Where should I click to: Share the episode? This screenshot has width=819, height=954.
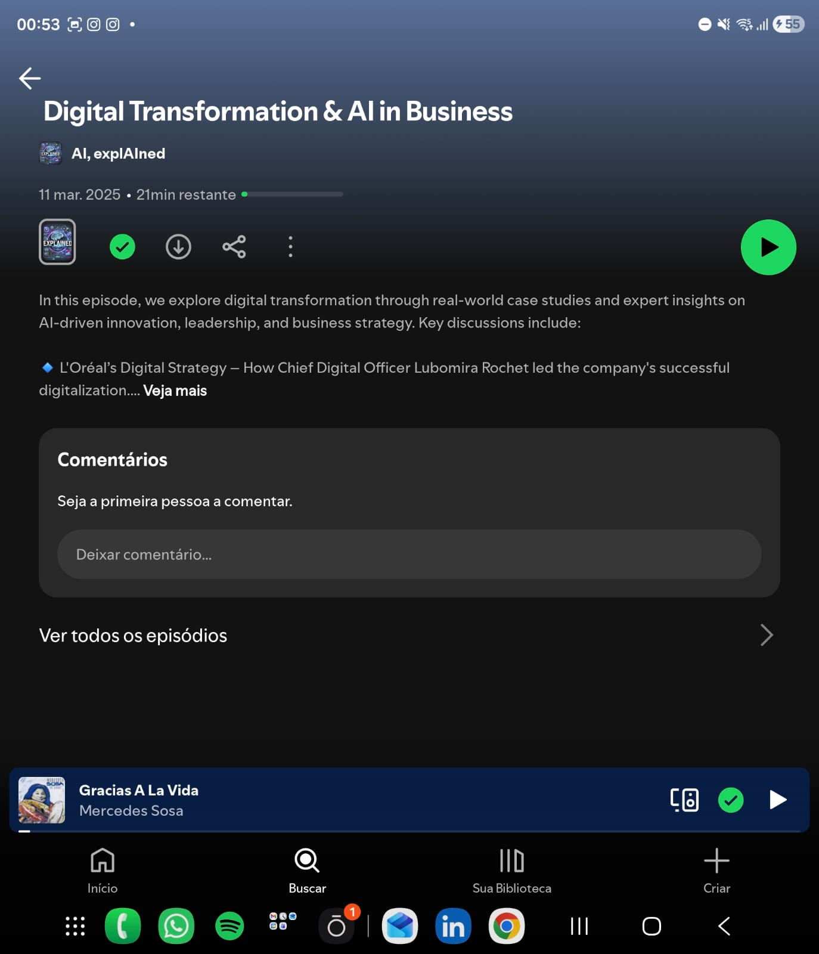point(234,247)
